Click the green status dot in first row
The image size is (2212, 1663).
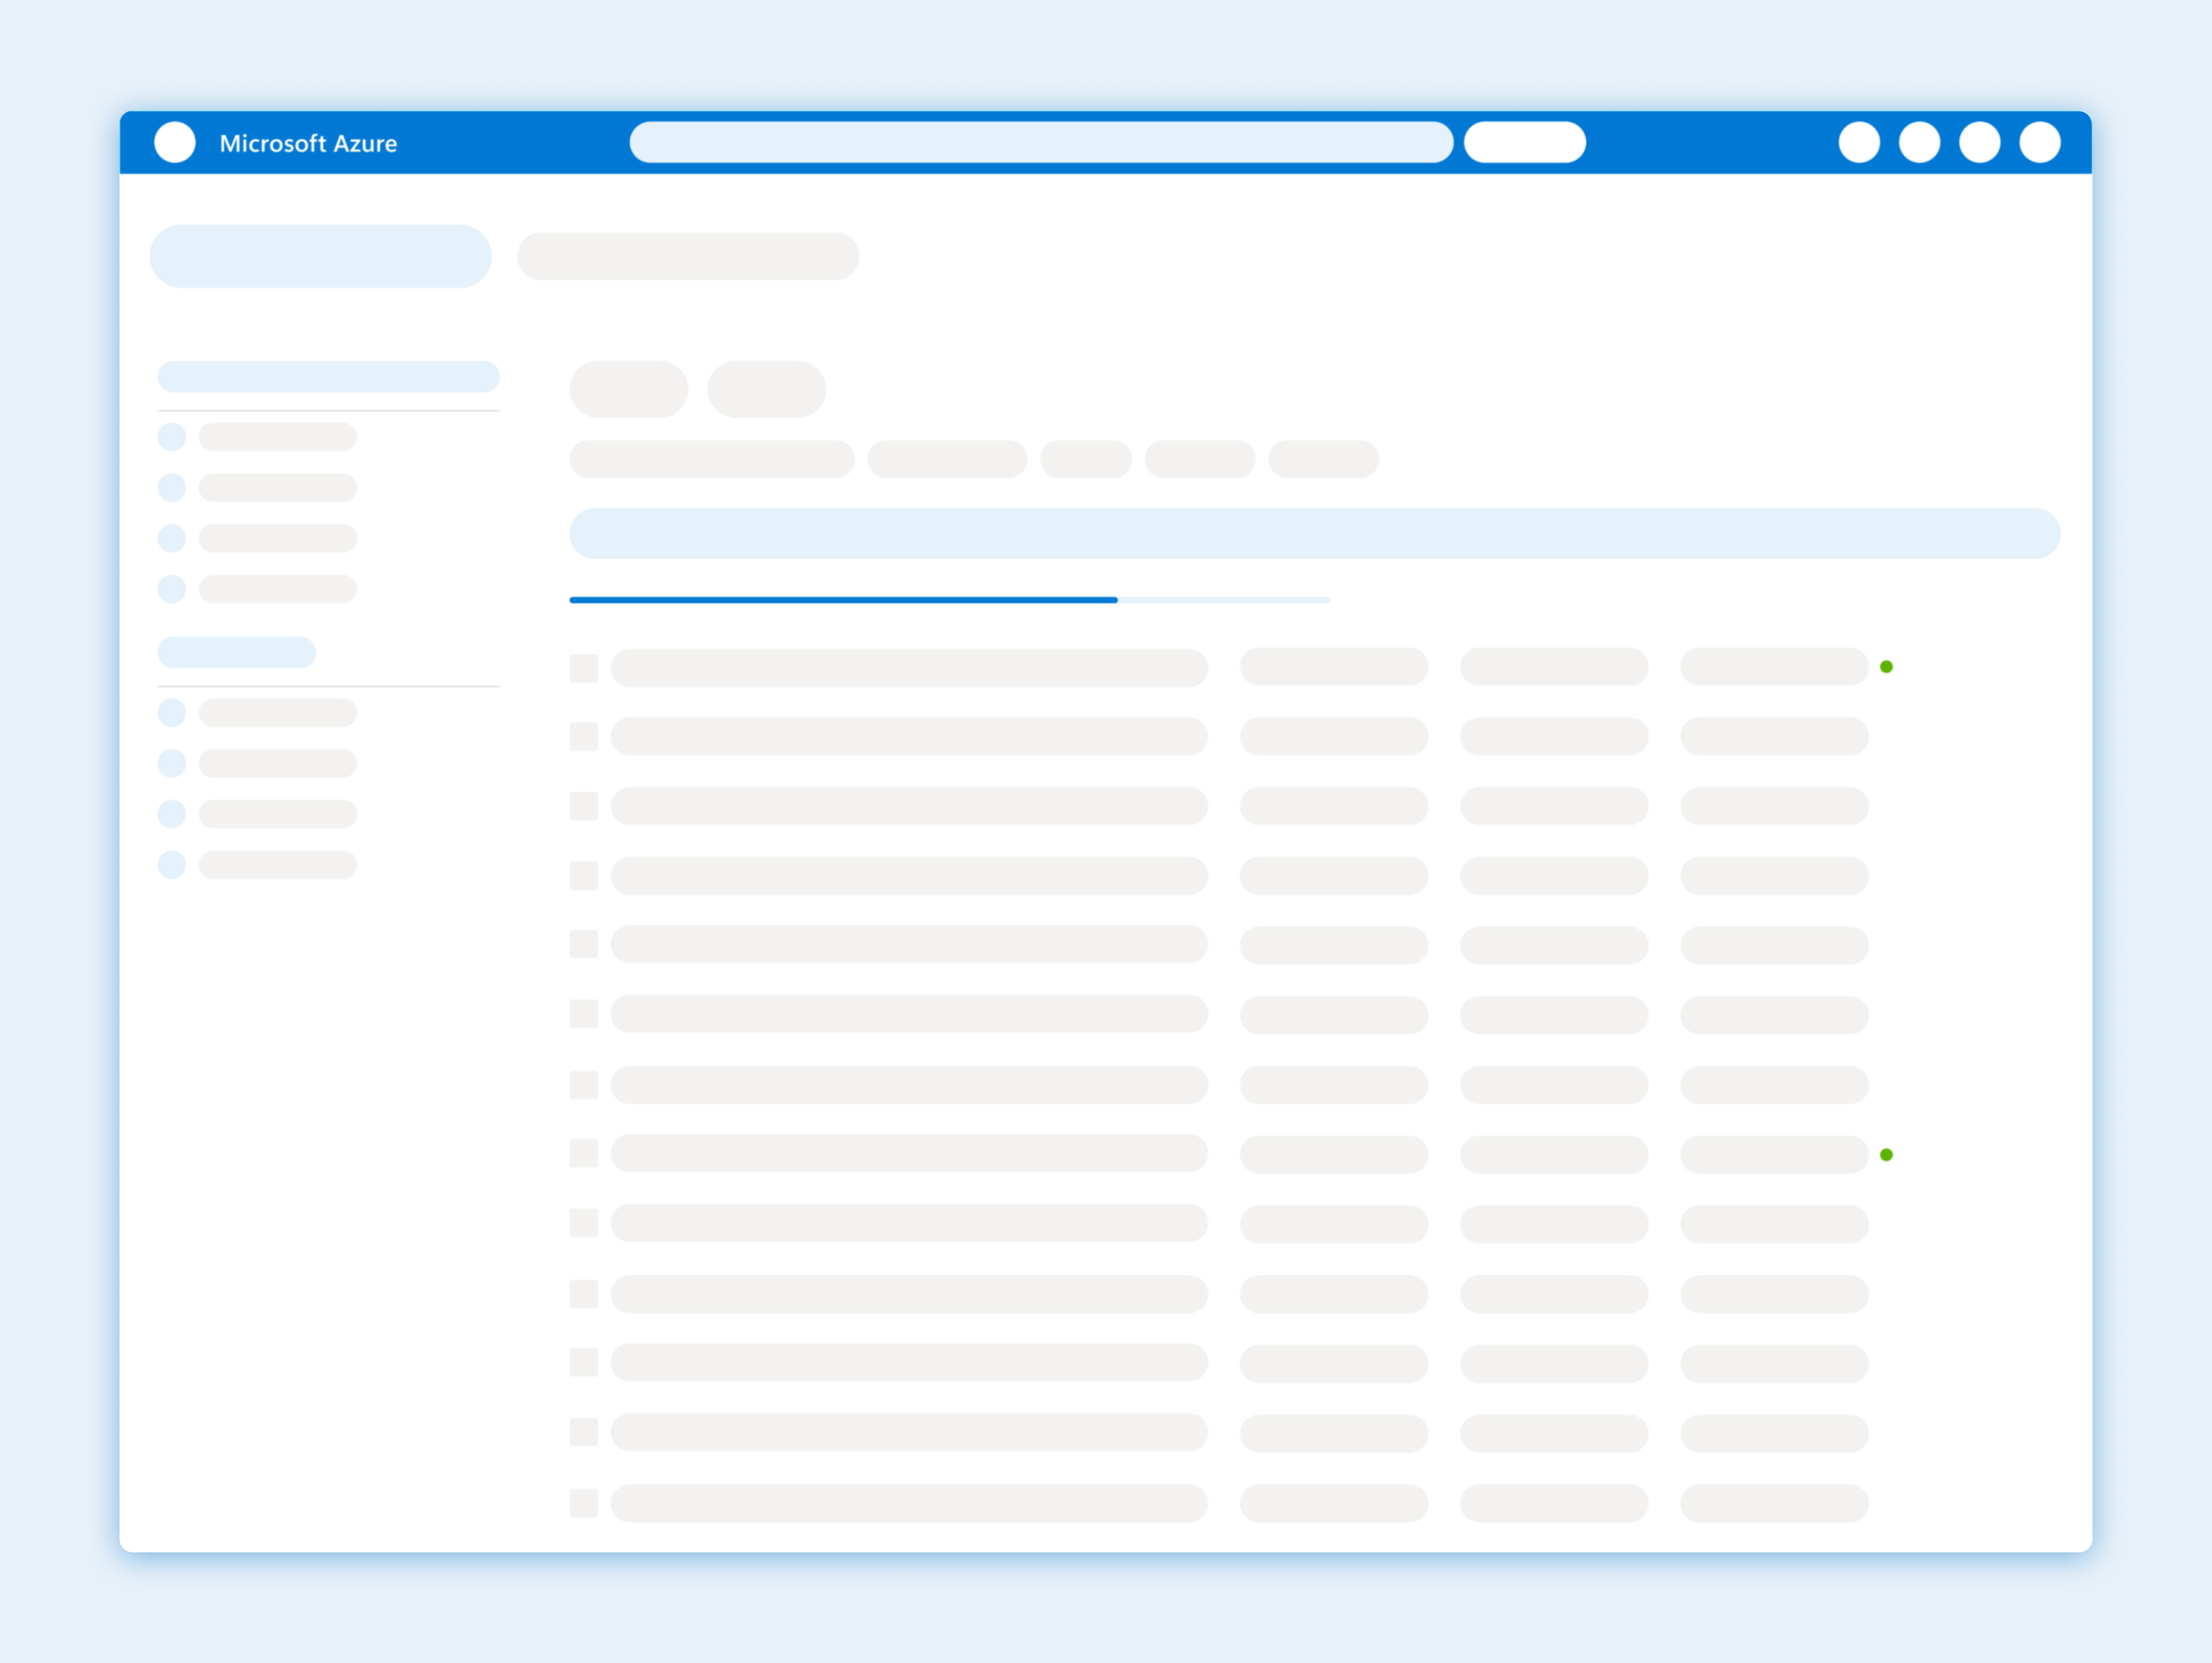point(1886,667)
